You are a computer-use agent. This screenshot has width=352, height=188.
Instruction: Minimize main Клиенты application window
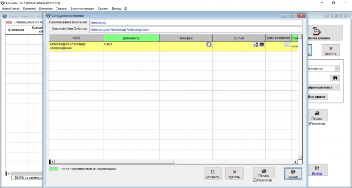[x=322, y=3]
